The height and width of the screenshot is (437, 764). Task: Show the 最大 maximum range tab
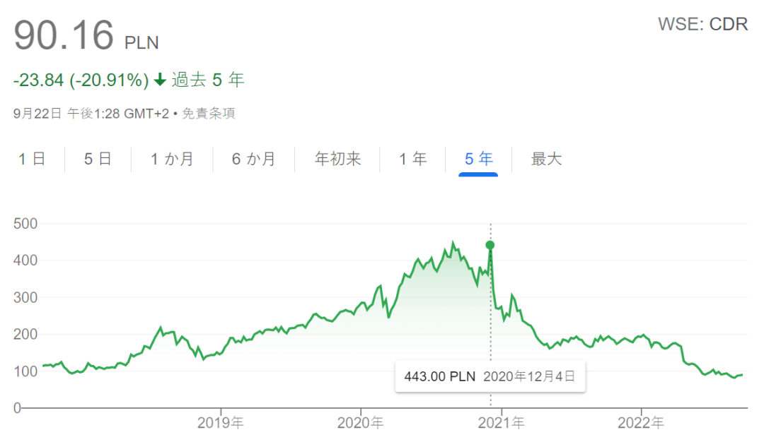click(x=546, y=159)
